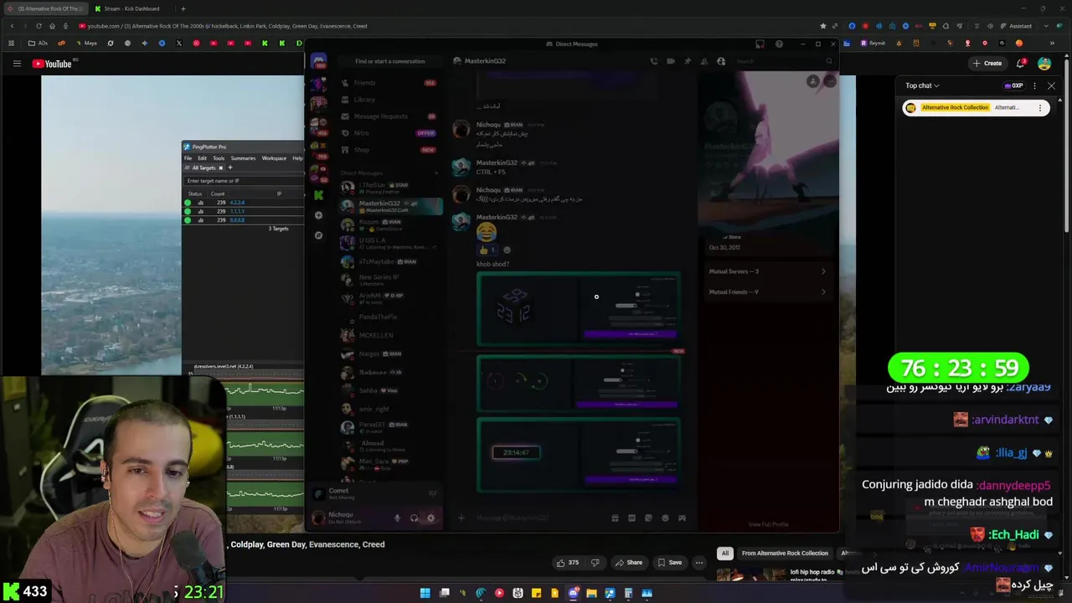The width and height of the screenshot is (1072, 603).
Task: Share the YouTube video
Action: click(x=629, y=563)
